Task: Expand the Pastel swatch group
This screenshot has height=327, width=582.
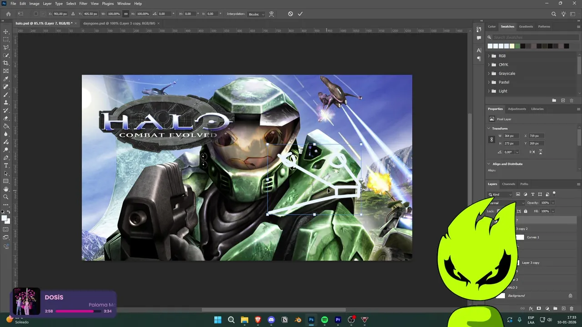Action: pos(489,82)
